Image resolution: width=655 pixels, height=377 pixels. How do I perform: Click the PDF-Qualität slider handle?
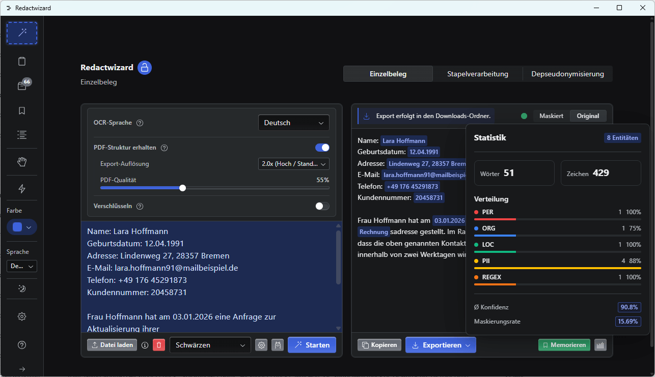click(x=182, y=188)
